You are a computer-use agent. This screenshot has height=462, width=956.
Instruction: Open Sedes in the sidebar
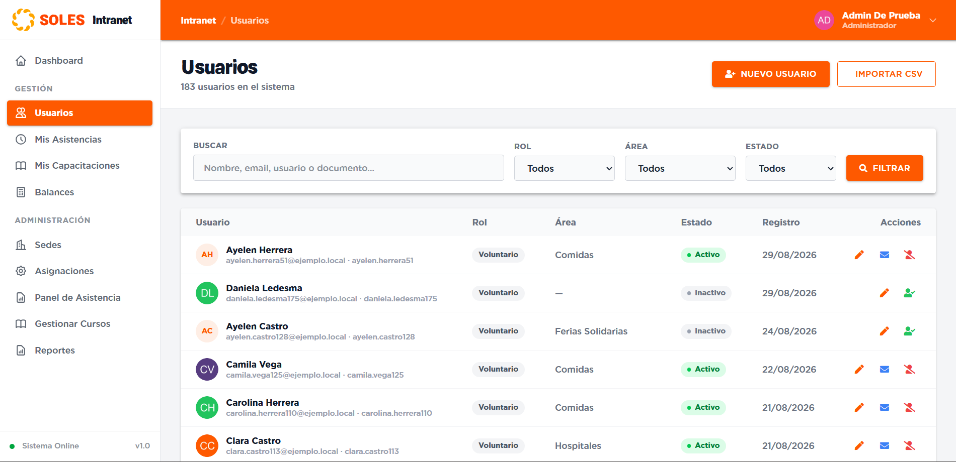pyautogui.click(x=79, y=245)
